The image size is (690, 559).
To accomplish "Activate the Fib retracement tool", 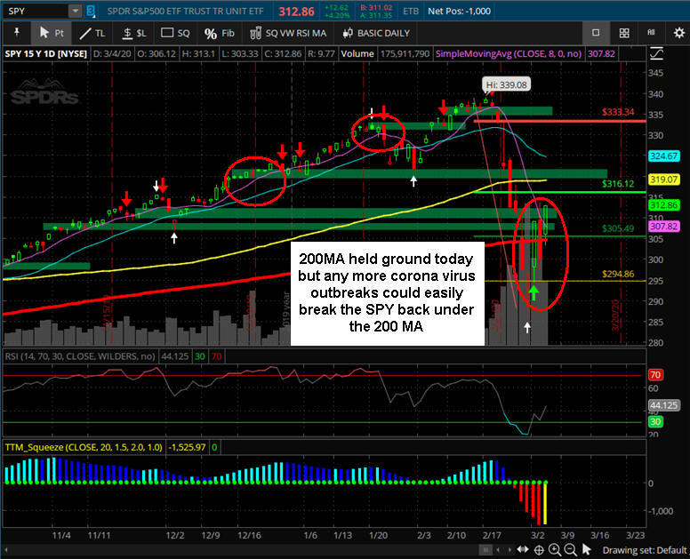I will (219, 33).
